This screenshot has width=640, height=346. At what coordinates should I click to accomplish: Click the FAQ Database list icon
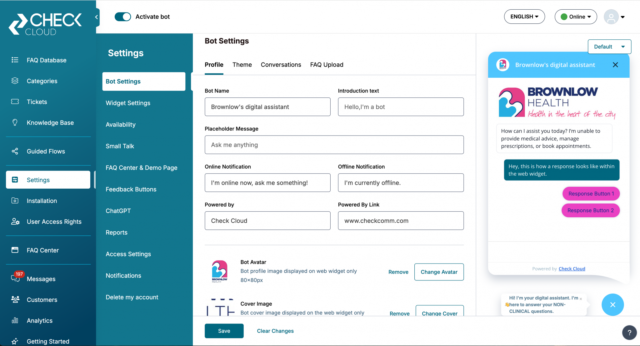pyautogui.click(x=15, y=60)
